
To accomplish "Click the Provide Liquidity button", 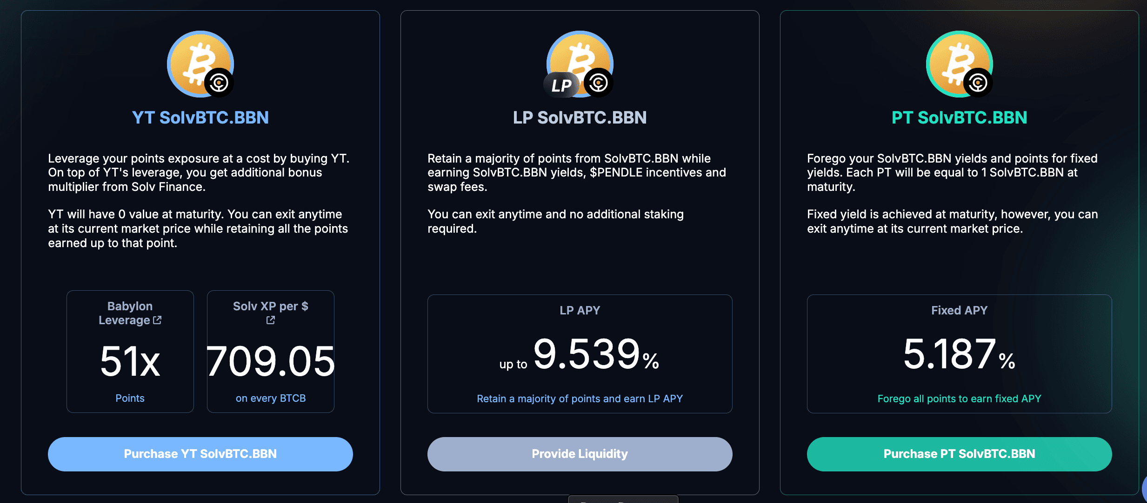I will [x=580, y=454].
